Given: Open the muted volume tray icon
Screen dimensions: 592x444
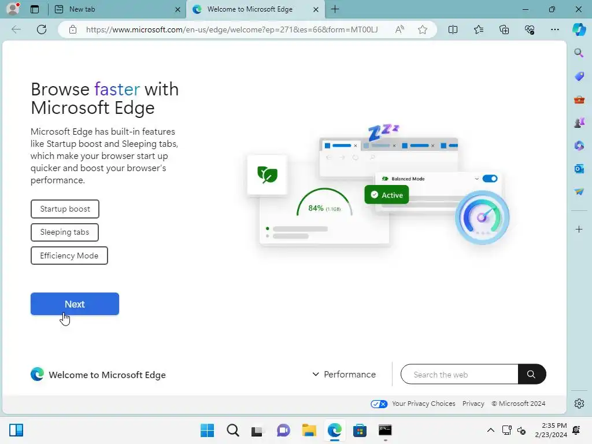Looking at the screenshot, I should (521, 430).
